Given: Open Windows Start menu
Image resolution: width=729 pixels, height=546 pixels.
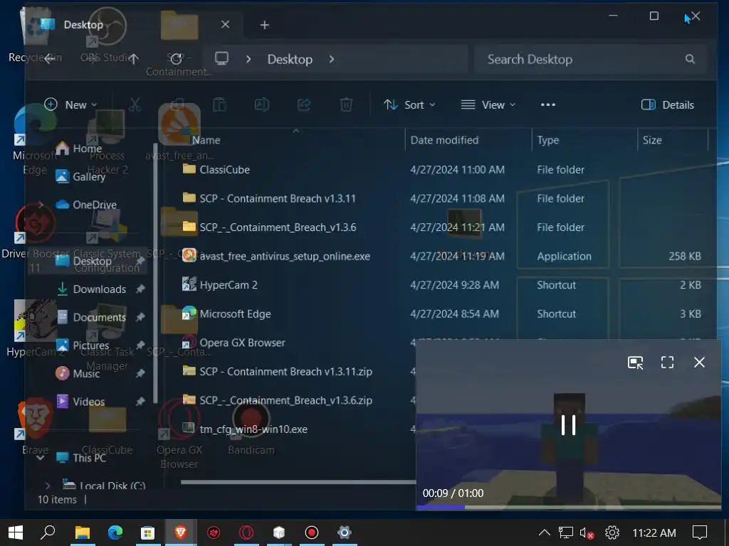Looking at the screenshot, I should click(x=16, y=532).
